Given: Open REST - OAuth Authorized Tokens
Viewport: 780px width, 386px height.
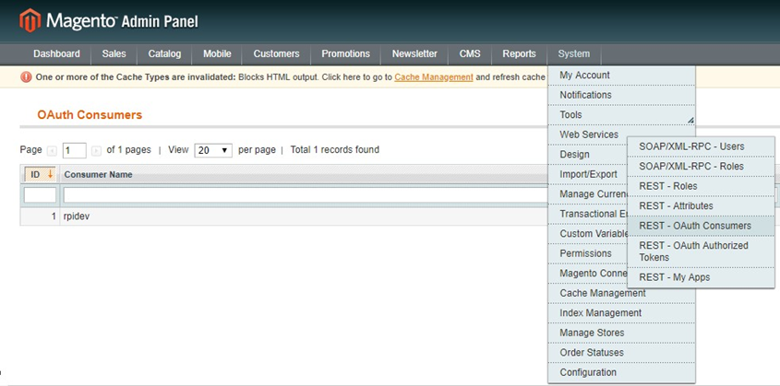Looking at the screenshot, I should click(x=693, y=251).
